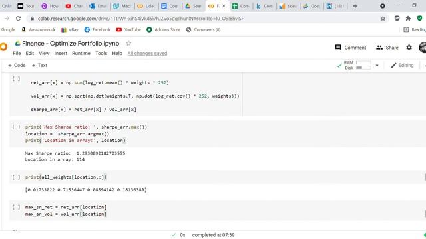Click the 'Location in array: 114' output
The width and height of the screenshot is (426, 239).
coord(55,159)
